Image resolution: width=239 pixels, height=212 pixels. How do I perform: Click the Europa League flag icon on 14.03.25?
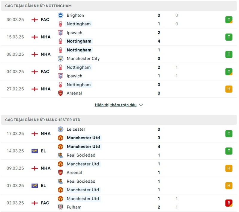click(35, 151)
